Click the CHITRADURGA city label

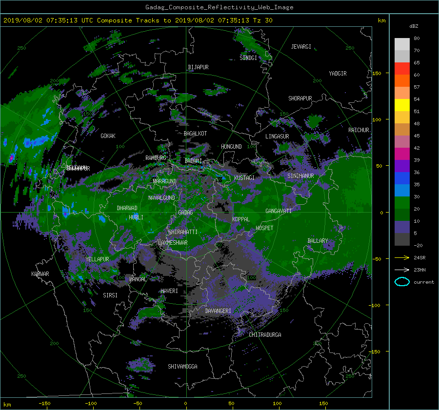click(265, 335)
